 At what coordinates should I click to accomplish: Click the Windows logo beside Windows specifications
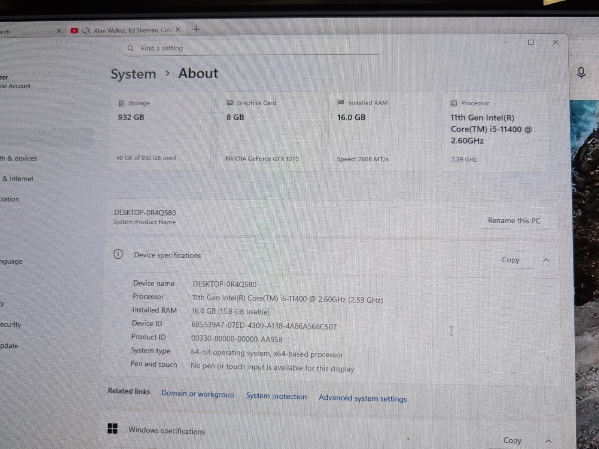click(x=112, y=428)
